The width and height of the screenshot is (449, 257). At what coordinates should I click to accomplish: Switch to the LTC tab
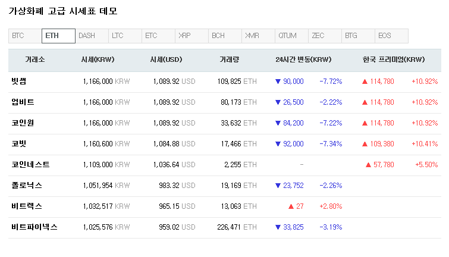click(125, 36)
